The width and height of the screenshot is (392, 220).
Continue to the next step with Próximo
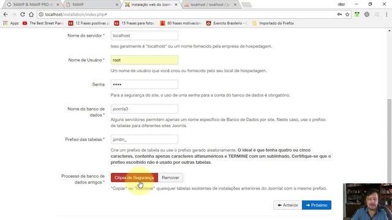click(x=317, y=205)
